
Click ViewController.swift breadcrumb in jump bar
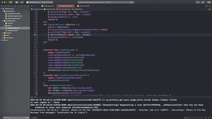pos(64,9)
